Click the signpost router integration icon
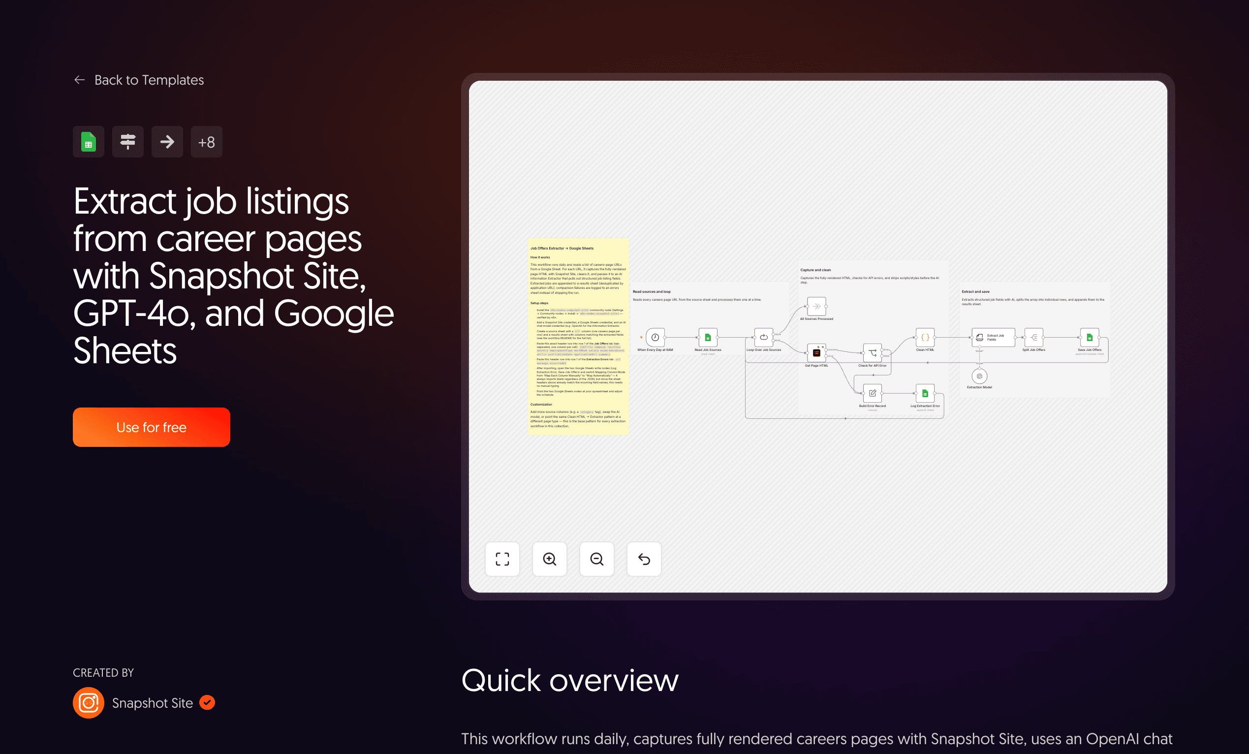Screen dimensions: 1249x754 pyautogui.click(x=128, y=142)
